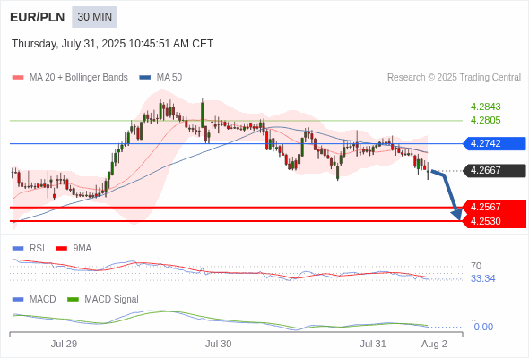
Task: Click the 4.2843 resistance level value
Action: (x=485, y=107)
